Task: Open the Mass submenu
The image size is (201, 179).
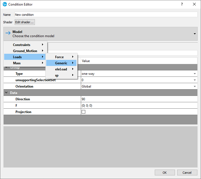Action: (x=25, y=63)
